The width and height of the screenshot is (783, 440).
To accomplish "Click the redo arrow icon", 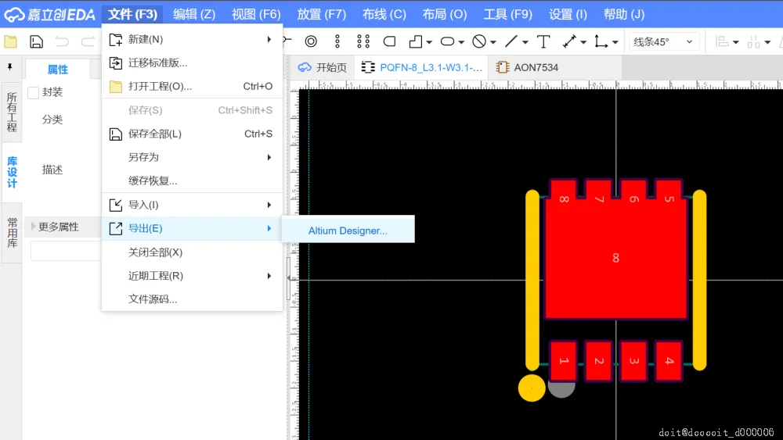I will click(88, 42).
